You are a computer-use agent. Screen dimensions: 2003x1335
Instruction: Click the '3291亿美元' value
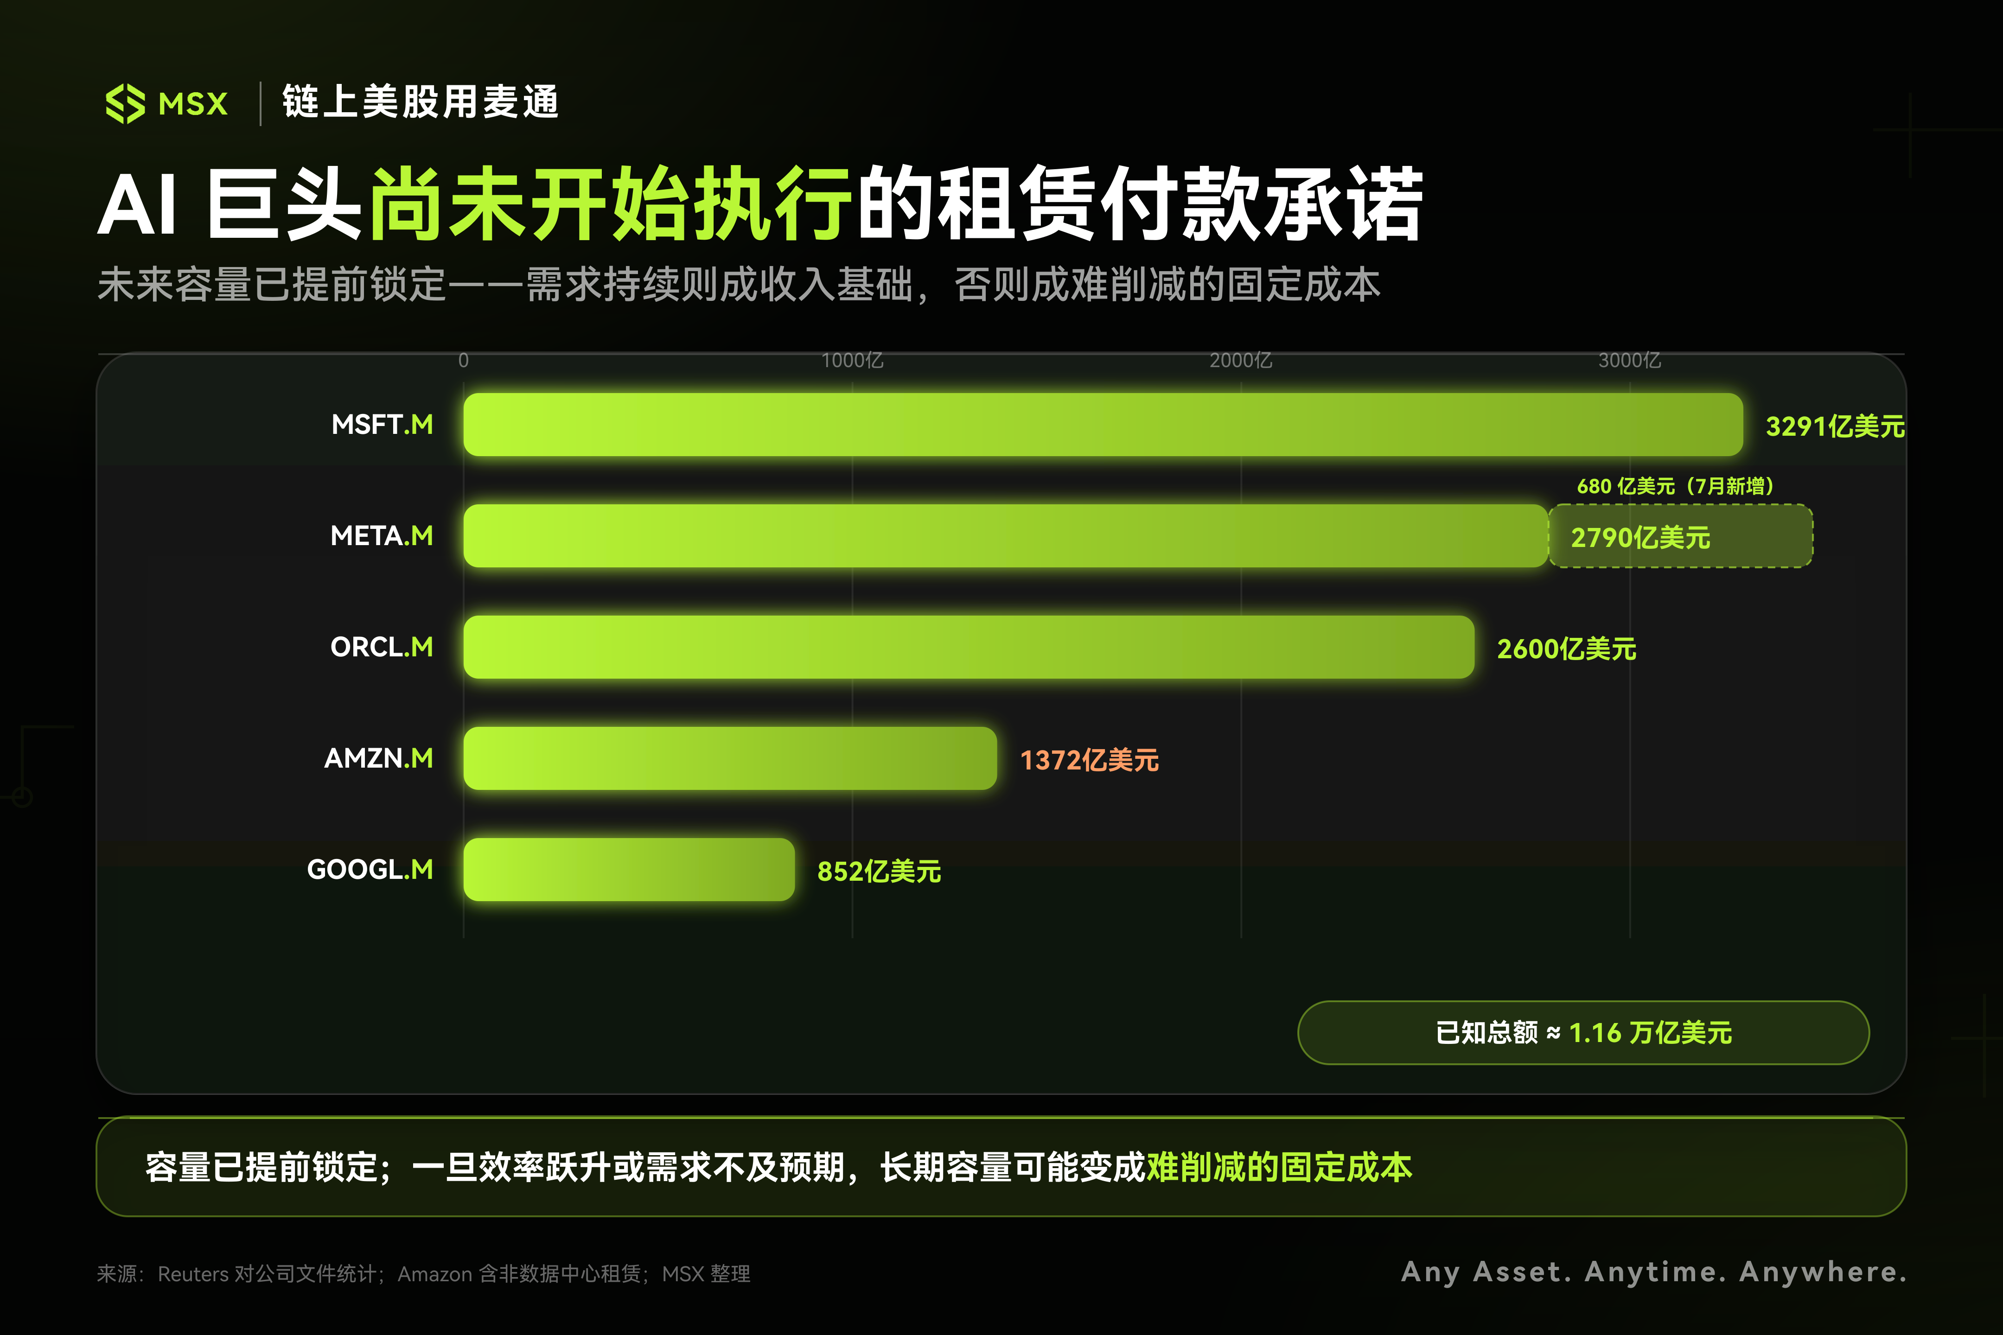click(x=1835, y=426)
